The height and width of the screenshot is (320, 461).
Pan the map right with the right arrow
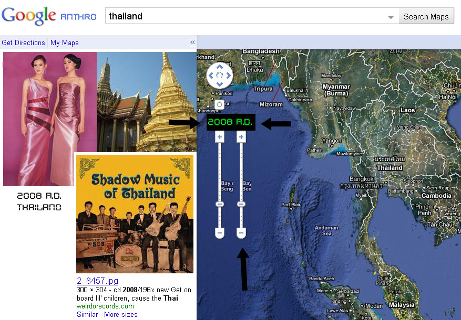tap(229, 76)
